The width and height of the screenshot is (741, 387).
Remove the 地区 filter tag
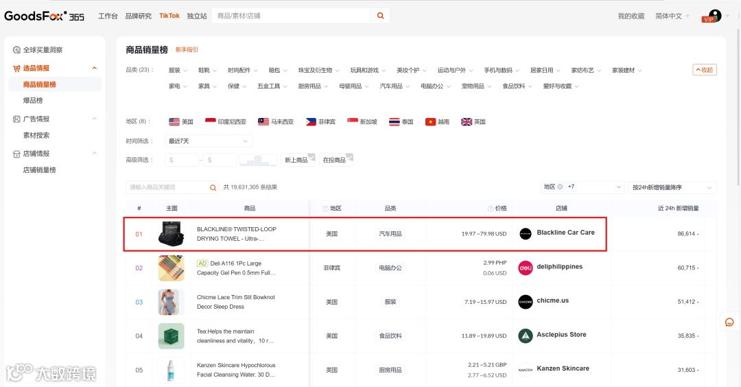click(x=560, y=187)
